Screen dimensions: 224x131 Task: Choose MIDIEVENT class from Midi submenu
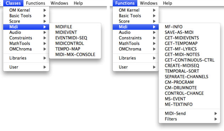tap(75, 32)
